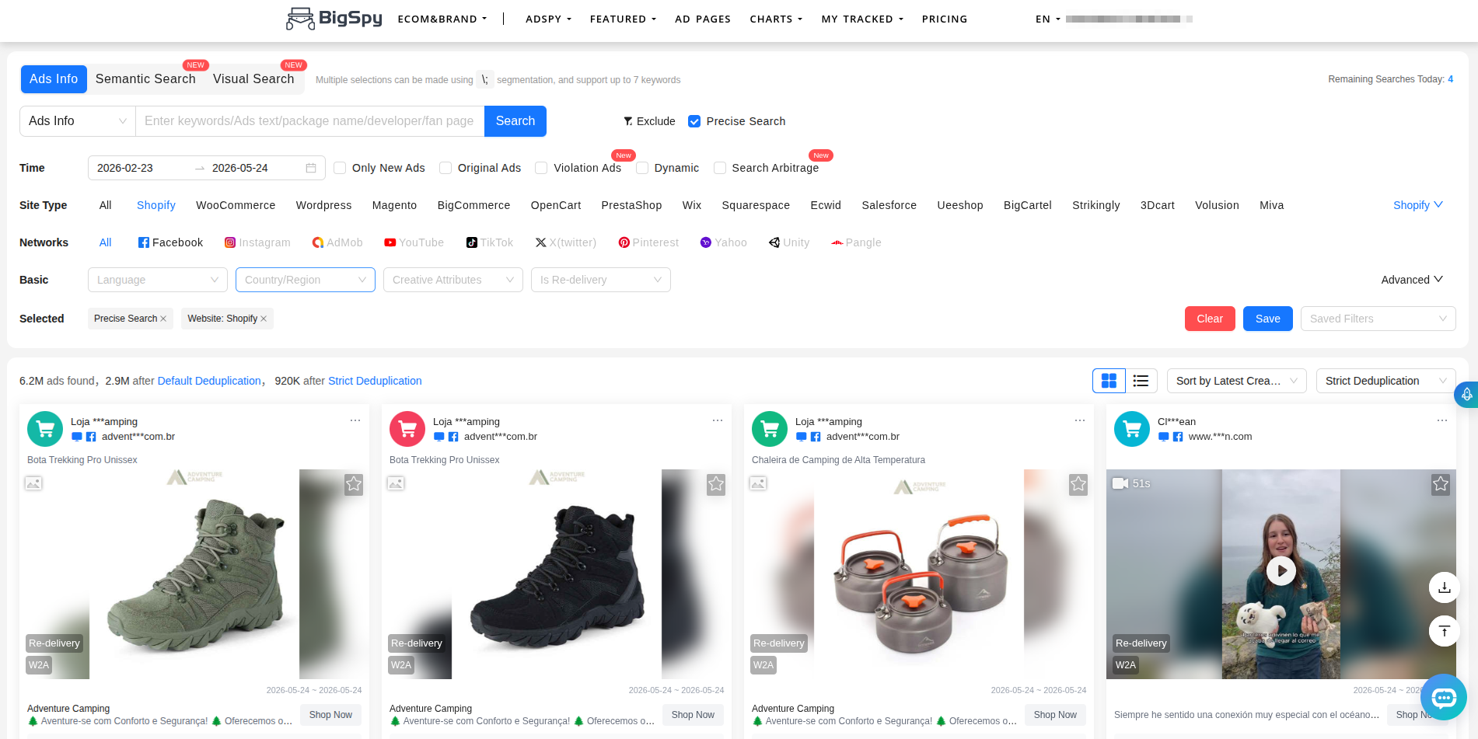The height and width of the screenshot is (739, 1478).
Task: Open the Creative Attributes dropdown
Action: [x=453, y=280]
